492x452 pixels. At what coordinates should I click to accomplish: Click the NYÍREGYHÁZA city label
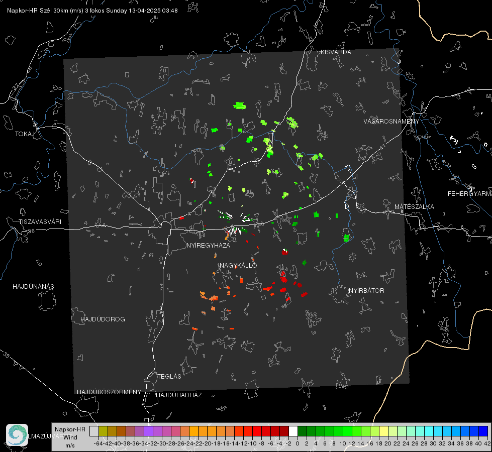point(208,246)
